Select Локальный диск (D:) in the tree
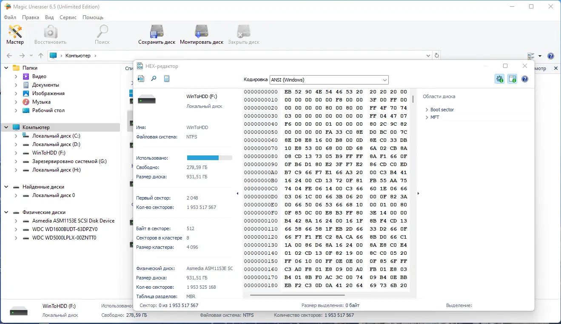 coord(56,144)
